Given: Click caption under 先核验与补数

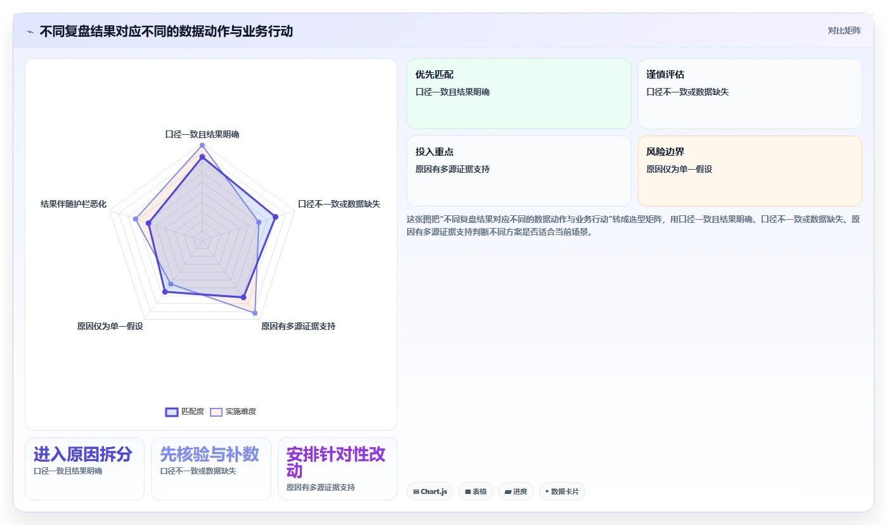Looking at the screenshot, I should coord(198,471).
